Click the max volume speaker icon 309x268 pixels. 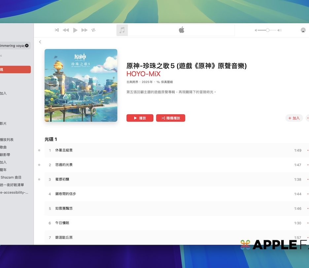click(x=279, y=30)
